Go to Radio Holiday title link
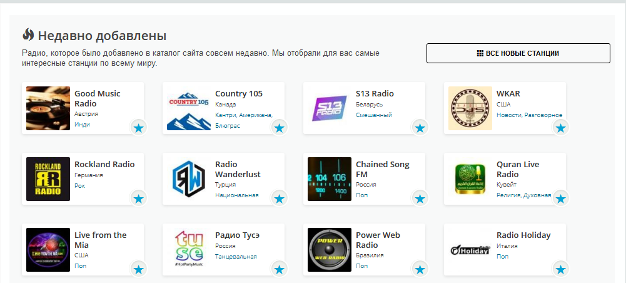 click(x=523, y=235)
